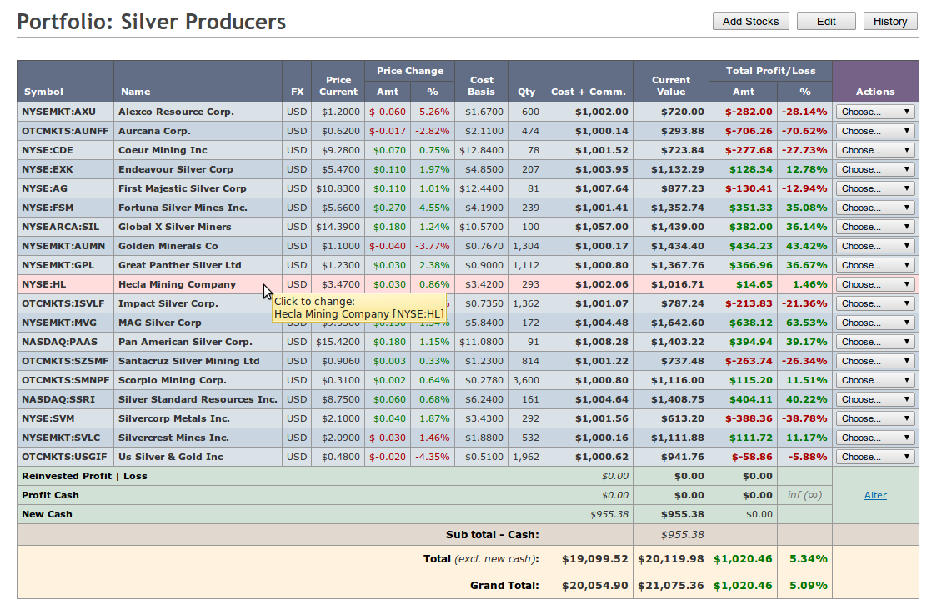Click the New Cash row label

(47, 514)
